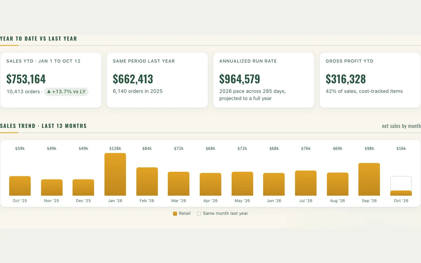Click the "Sales YTD · Jan 1 to Oct 12" title

click(x=44, y=61)
